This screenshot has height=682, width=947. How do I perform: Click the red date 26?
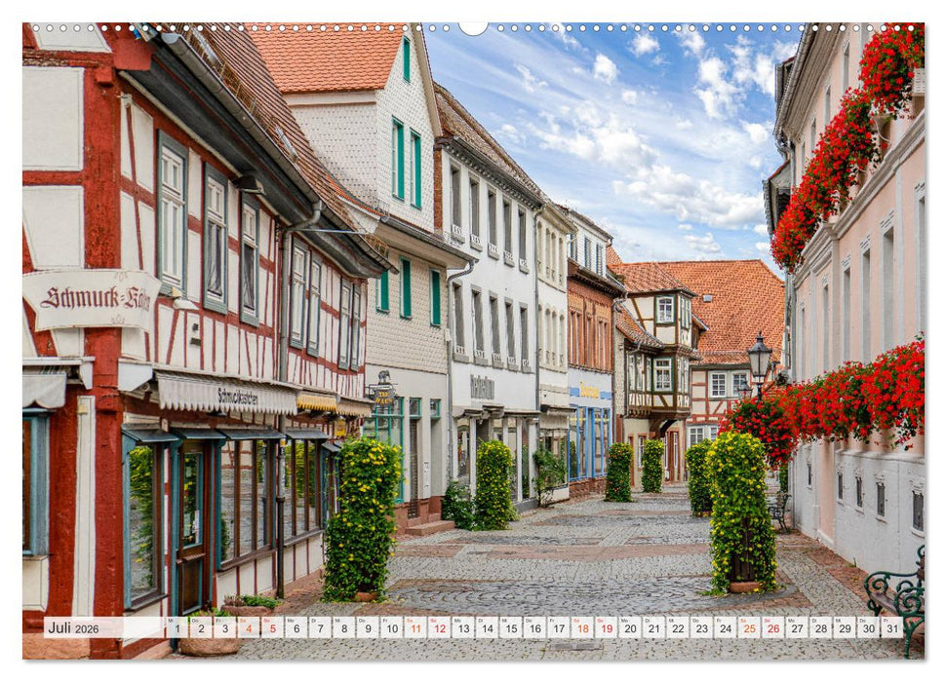(771, 628)
